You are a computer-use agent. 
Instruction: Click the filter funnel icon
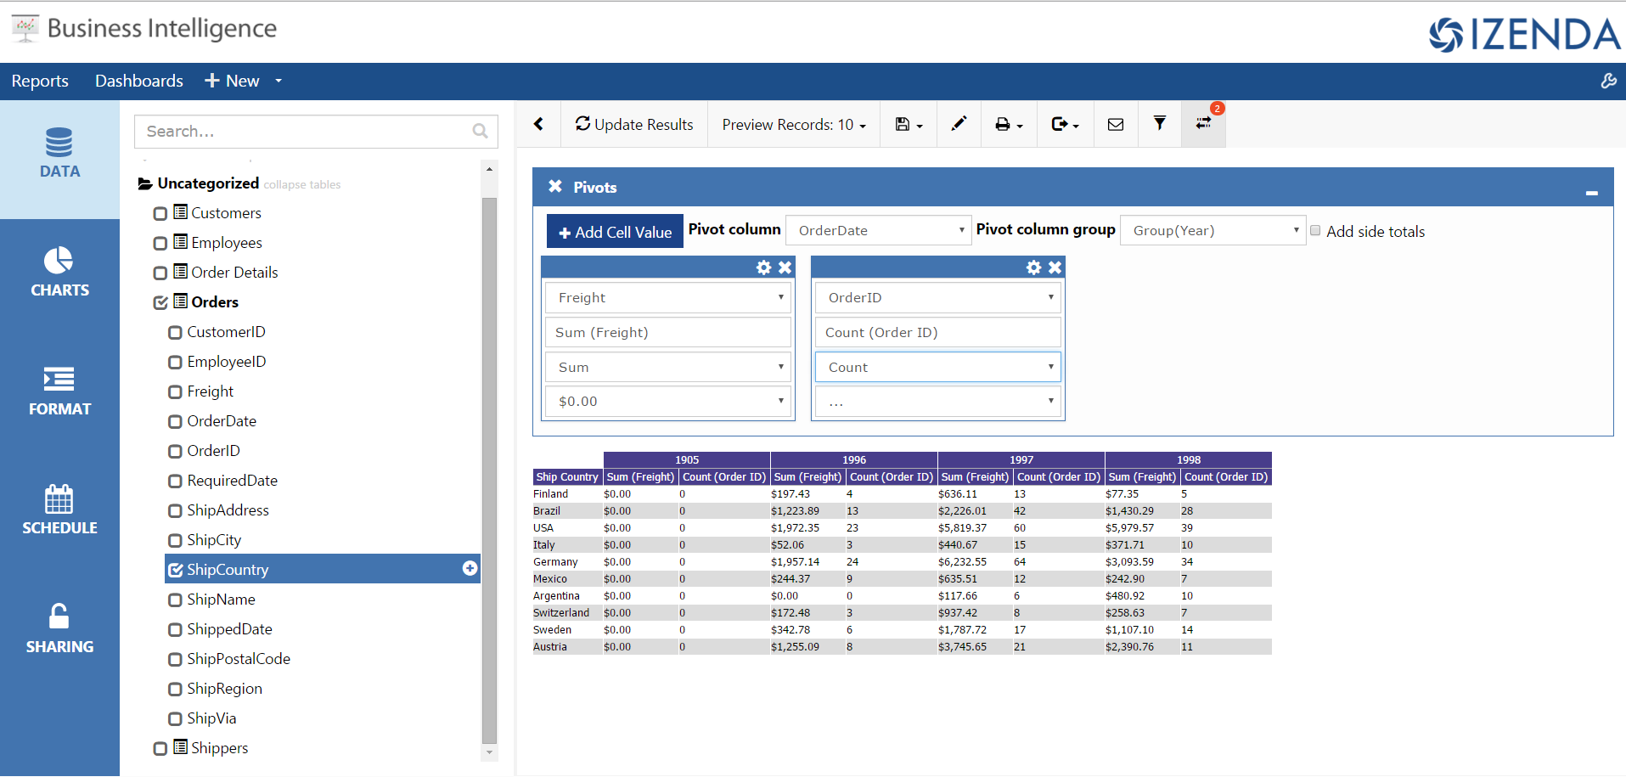coord(1159,124)
